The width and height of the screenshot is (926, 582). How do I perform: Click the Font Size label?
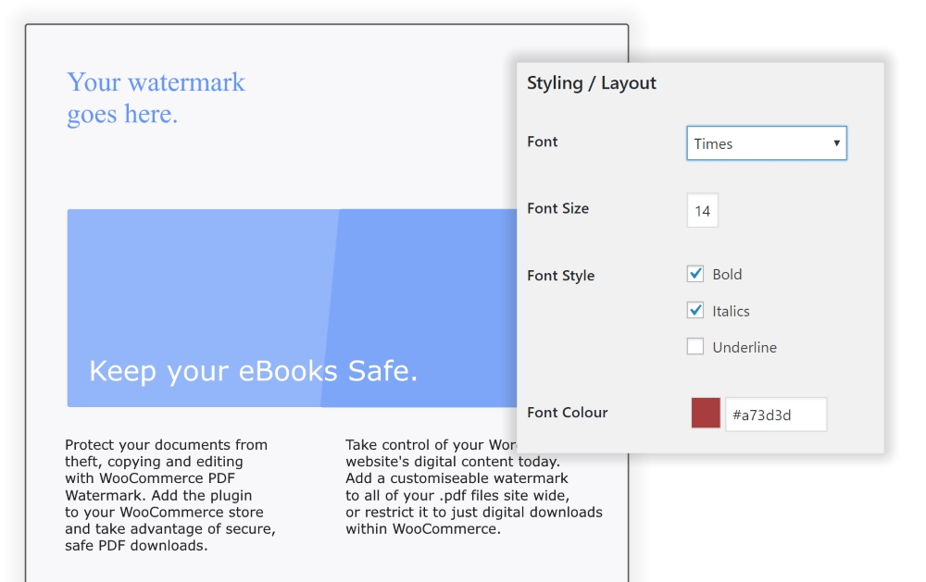pos(557,208)
